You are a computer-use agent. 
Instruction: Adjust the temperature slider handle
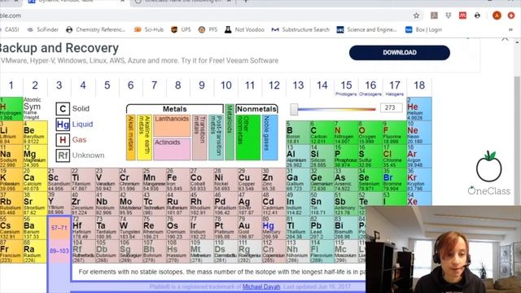[x=294, y=109]
